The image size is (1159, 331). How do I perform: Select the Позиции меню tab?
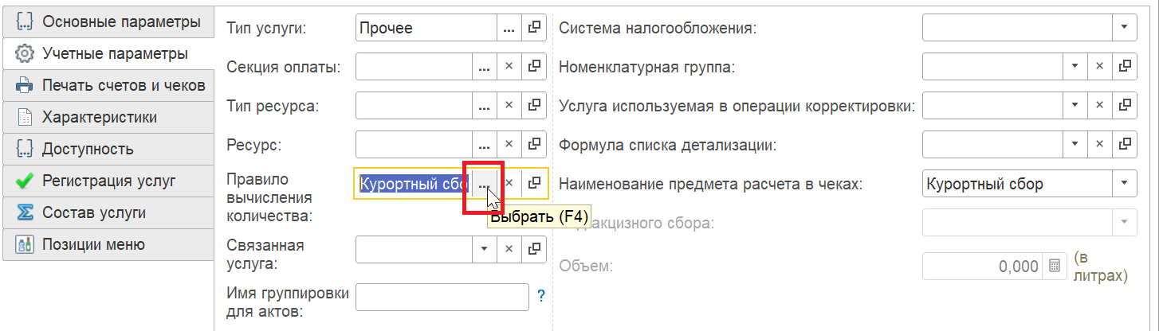108,245
